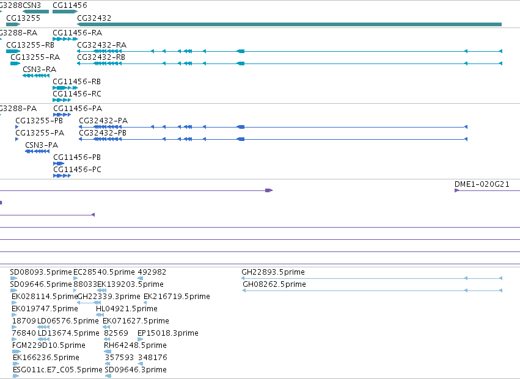The image size is (520, 379).
Task: Open the 492982 feature
Action: coord(141,278)
